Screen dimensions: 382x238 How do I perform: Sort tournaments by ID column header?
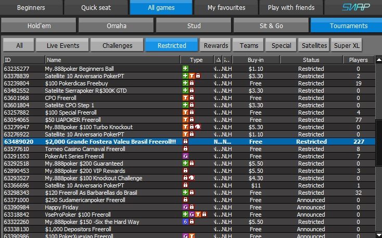tap(24, 60)
